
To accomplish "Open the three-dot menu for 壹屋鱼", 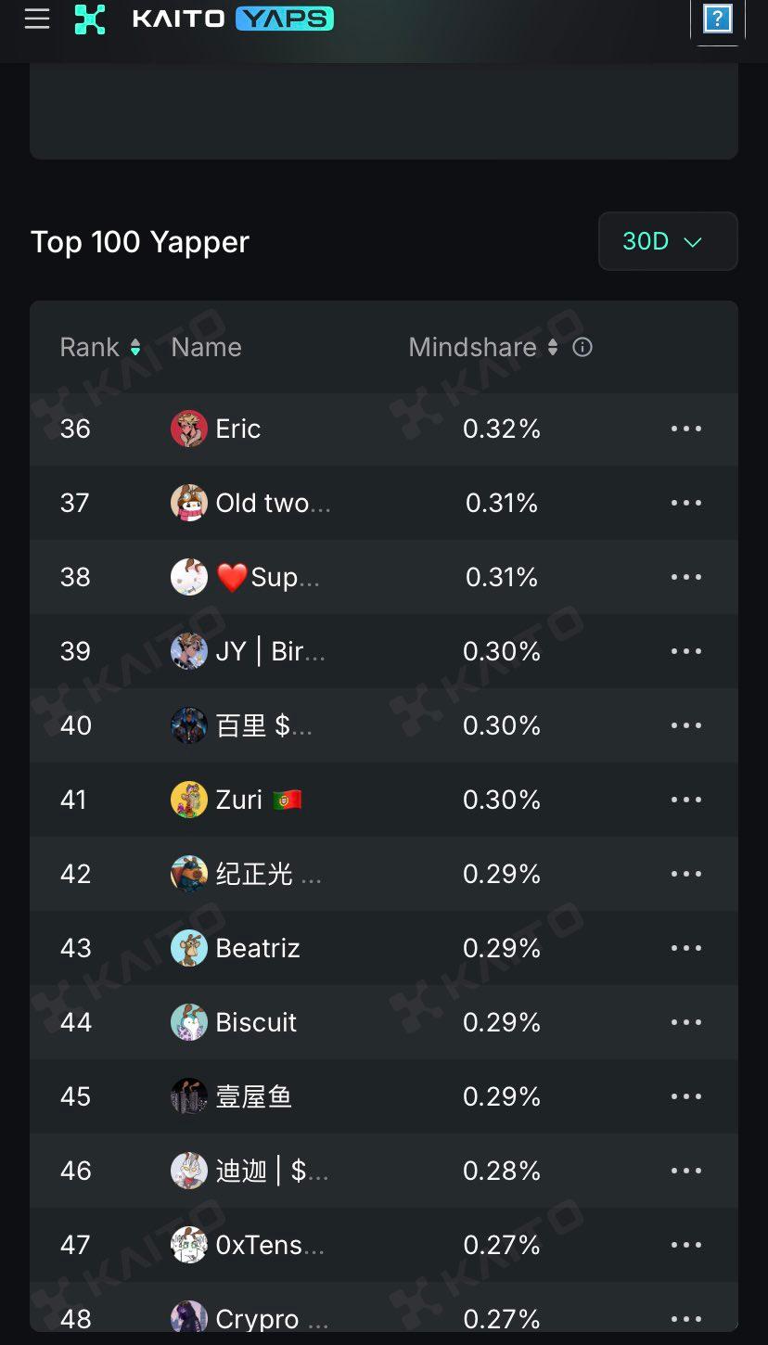I will coord(685,1096).
